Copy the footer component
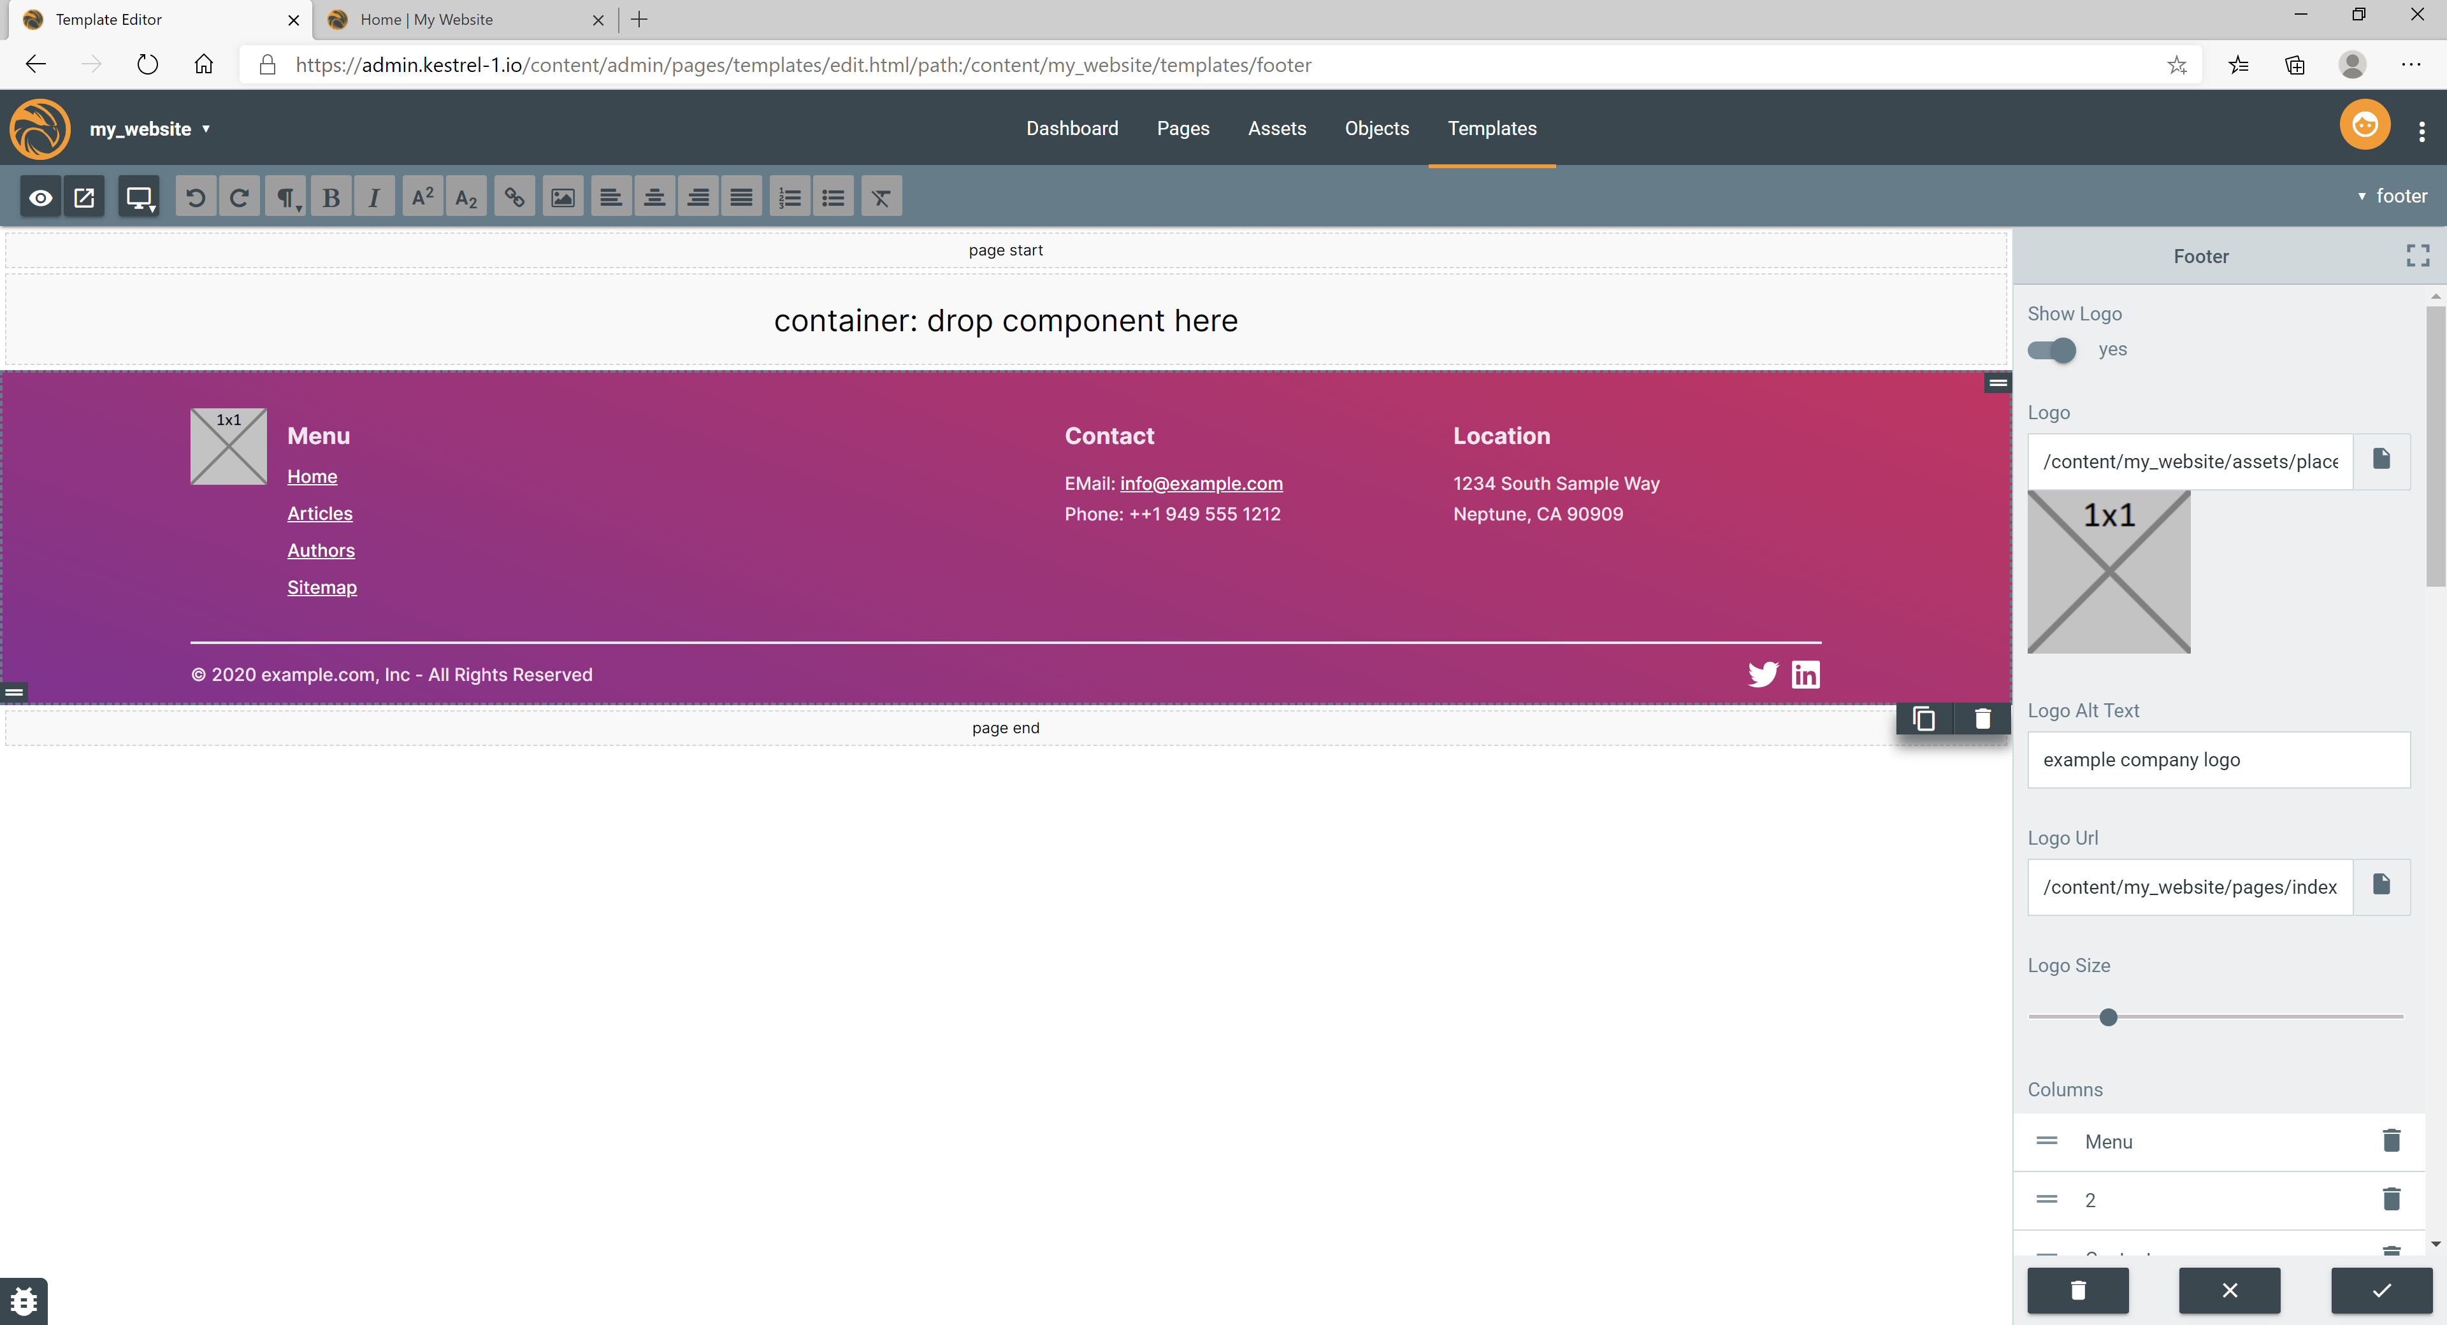This screenshot has width=2447, height=1325. 1924,719
